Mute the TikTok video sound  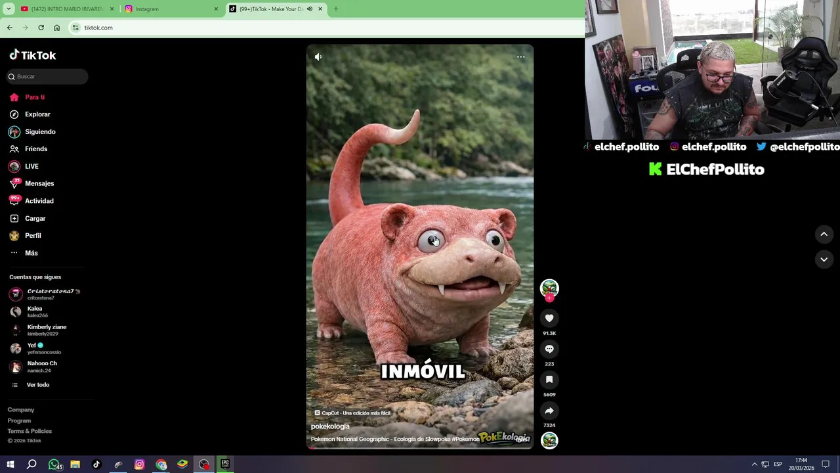(x=318, y=57)
